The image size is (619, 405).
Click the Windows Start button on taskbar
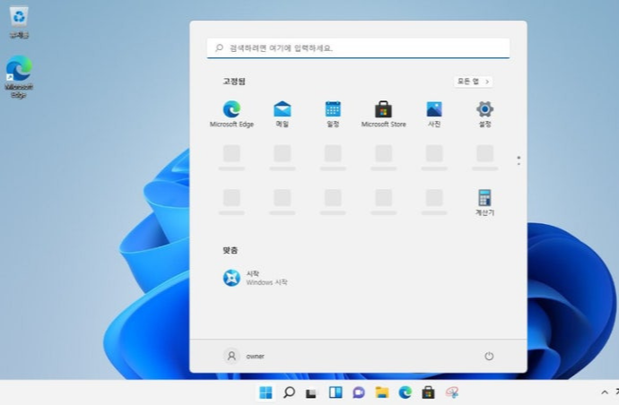coord(266,392)
